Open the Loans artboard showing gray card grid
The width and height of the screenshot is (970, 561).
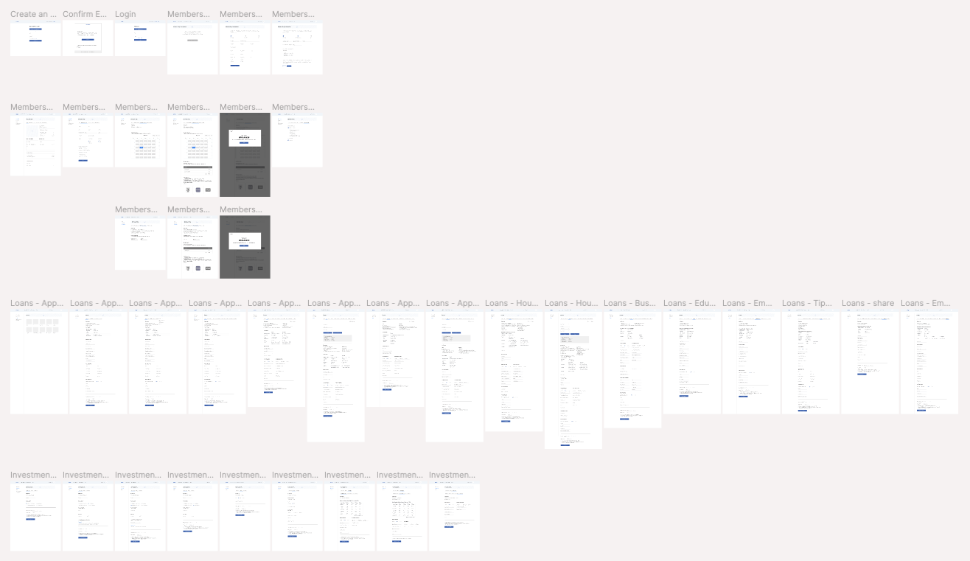coord(39,362)
